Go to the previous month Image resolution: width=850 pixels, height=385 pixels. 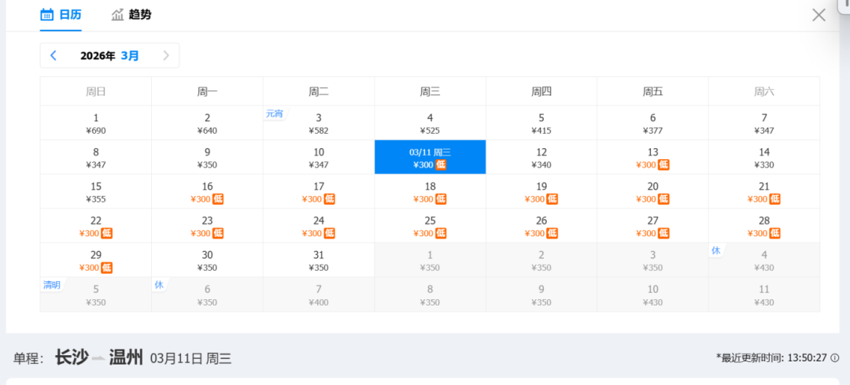point(54,55)
